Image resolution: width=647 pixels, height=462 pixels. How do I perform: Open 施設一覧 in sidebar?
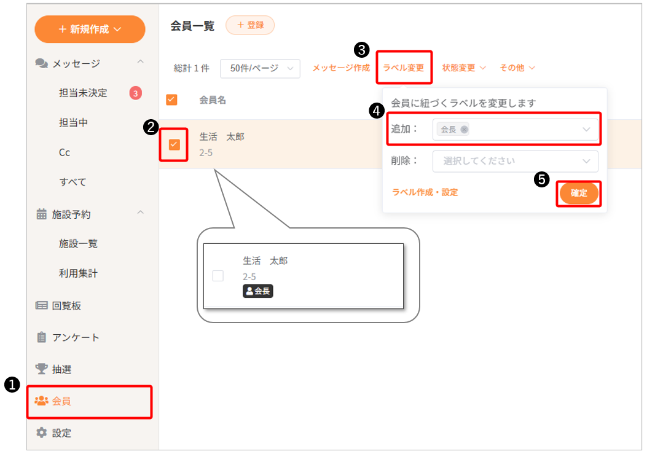click(78, 243)
